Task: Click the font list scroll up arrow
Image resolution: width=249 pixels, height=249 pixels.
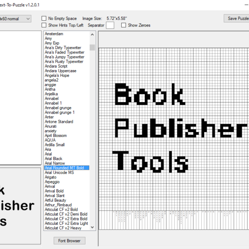Action: 92,34
